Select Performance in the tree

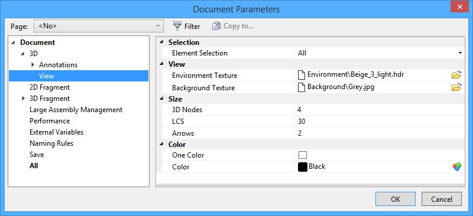pos(50,121)
